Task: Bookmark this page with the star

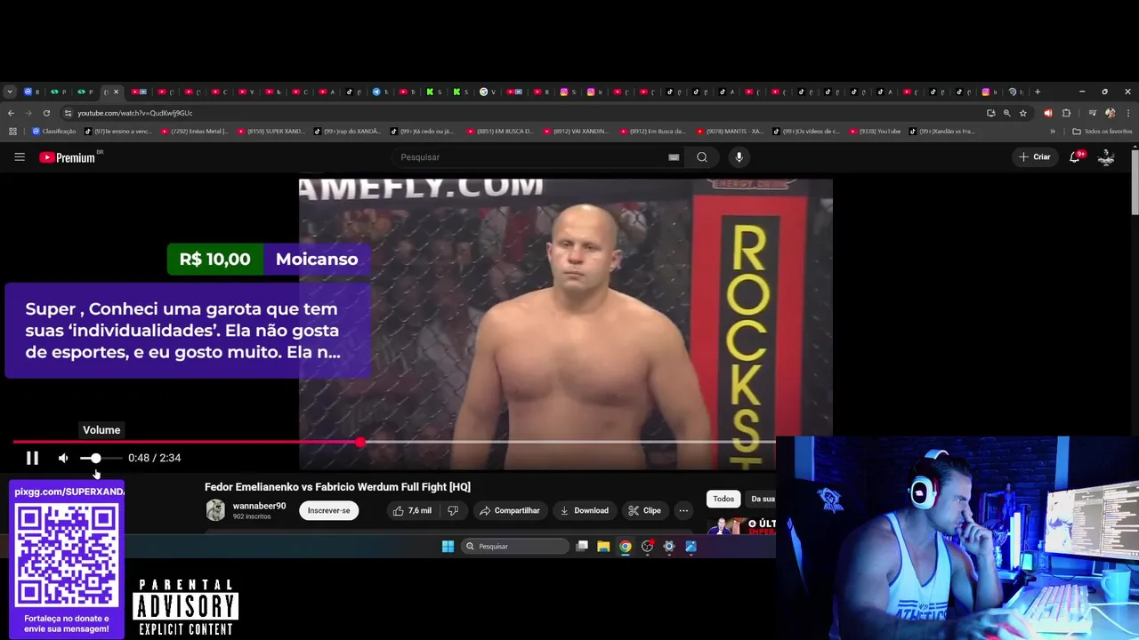Action: tap(1022, 113)
